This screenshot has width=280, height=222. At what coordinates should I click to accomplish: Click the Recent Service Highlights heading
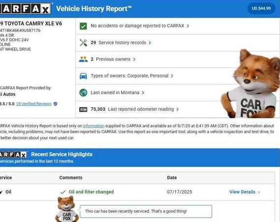point(62,154)
